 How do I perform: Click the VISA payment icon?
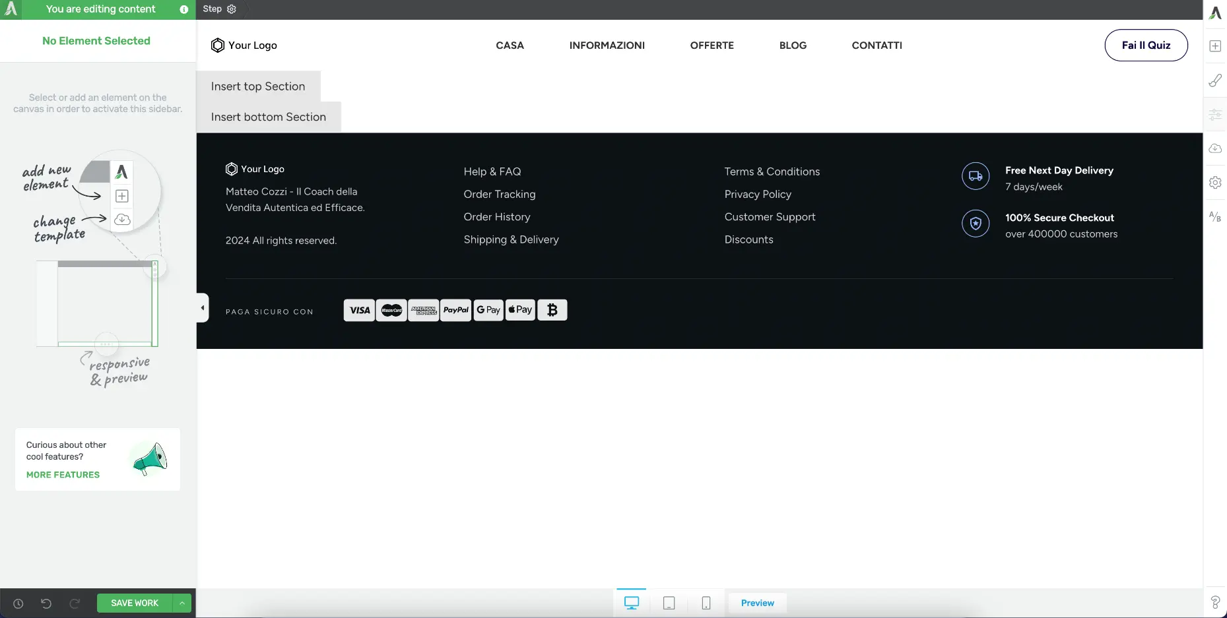pyautogui.click(x=360, y=310)
